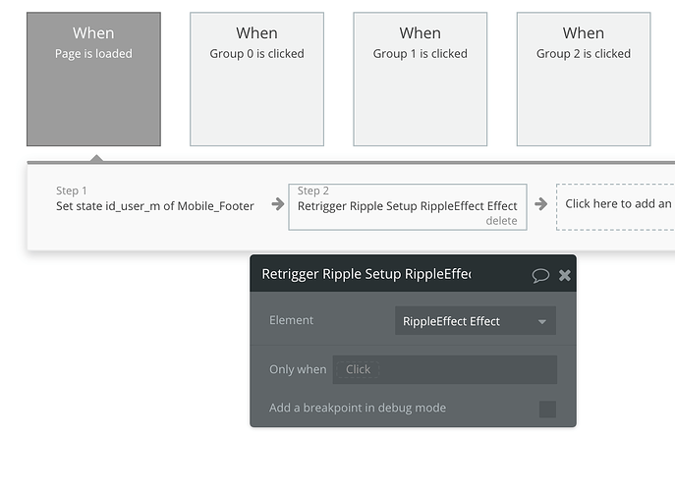
Task: Open the Group 2 is clicked event
Action: pyautogui.click(x=583, y=80)
